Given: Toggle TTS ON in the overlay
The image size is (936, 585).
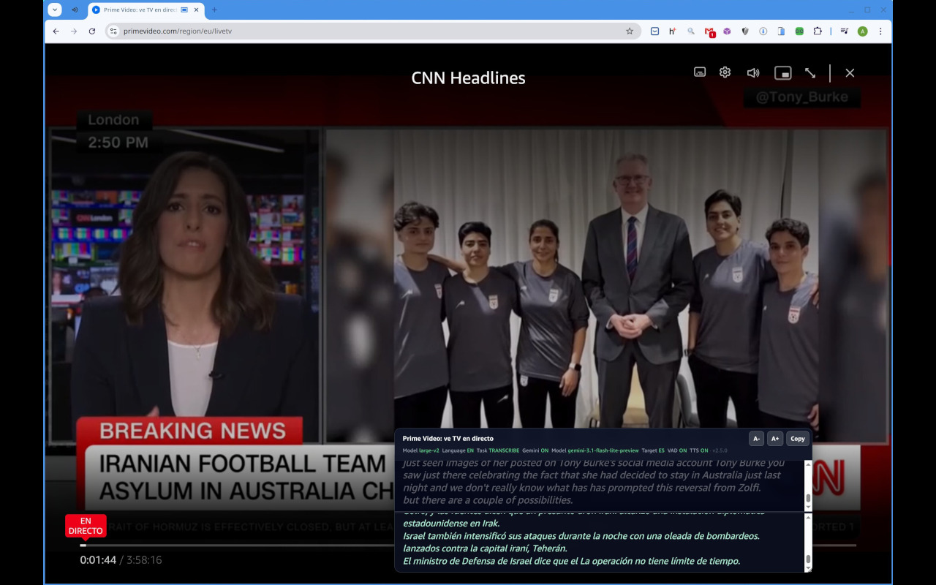Looking at the screenshot, I should (699, 450).
